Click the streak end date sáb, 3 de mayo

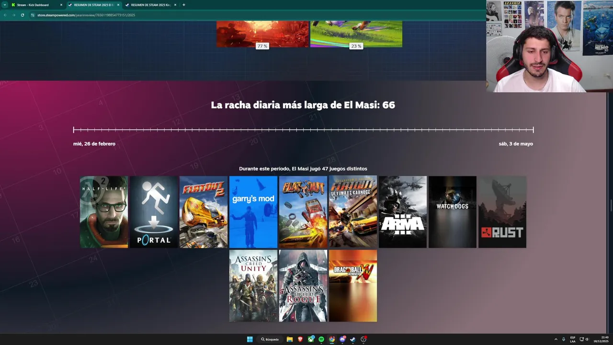pyautogui.click(x=516, y=144)
